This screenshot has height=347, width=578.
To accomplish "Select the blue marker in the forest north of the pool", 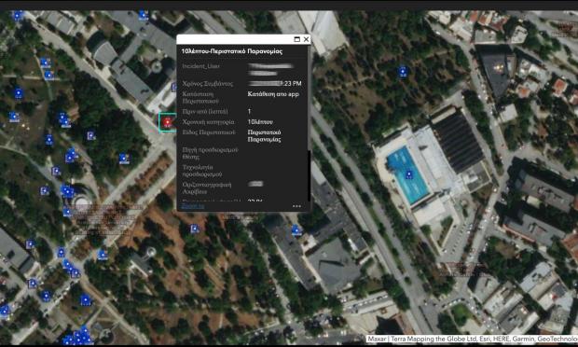I will (x=403, y=72).
